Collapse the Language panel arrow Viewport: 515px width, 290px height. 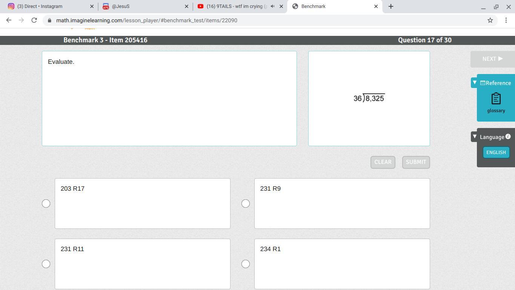click(x=475, y=136)
